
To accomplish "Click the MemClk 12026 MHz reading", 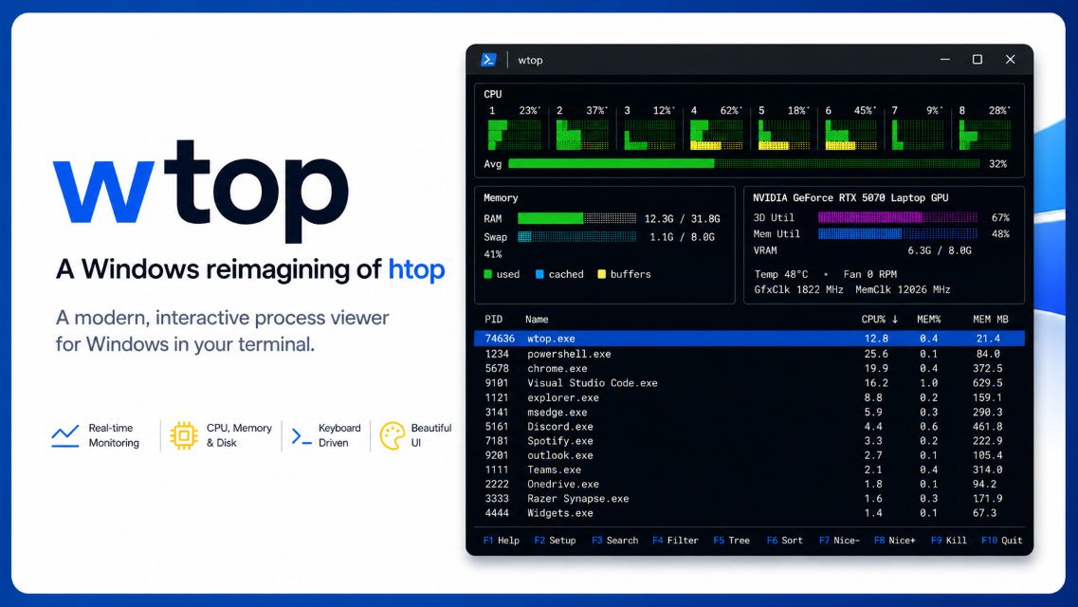I will coord(903,290).
